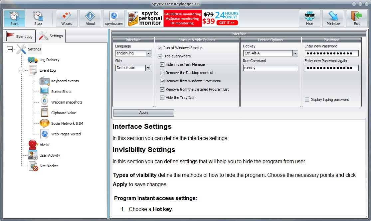Click the Web Pages Visited globe icon
Image resolution: width=371 pixels, height=221 pixels.
tap(45, 134)
